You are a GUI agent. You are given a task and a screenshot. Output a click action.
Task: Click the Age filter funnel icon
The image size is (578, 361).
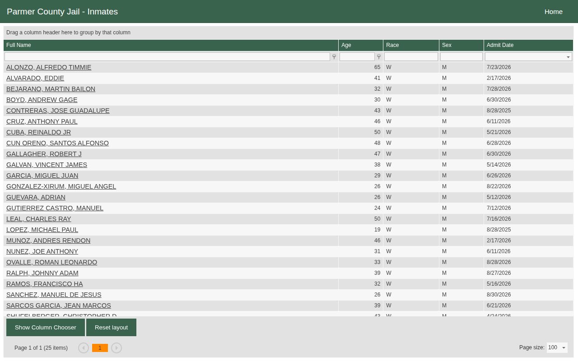click(x=379, y=57)
